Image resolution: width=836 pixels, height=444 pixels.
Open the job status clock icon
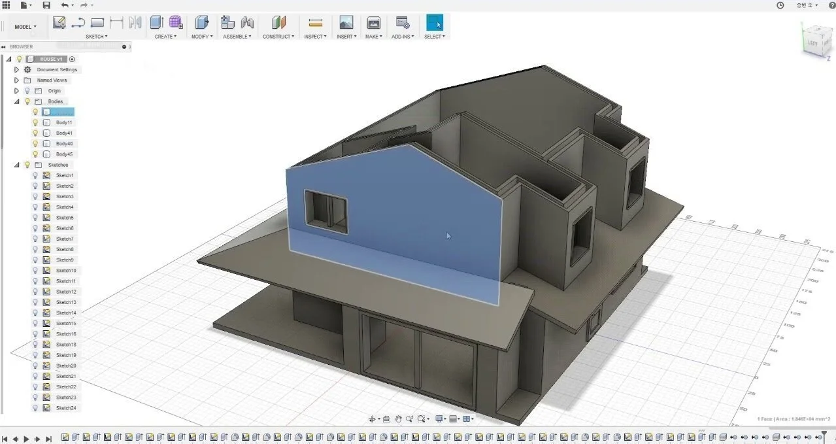780,5
